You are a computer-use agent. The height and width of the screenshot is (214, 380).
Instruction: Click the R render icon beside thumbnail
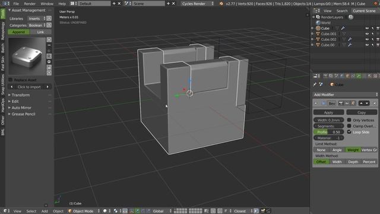[x=49, y=56]
